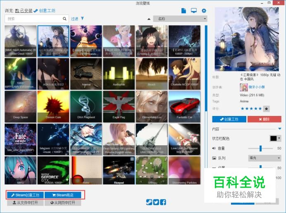Select the Demon Core wallpaper thumbnail
286x213 pixels.
tap(53, 106)
